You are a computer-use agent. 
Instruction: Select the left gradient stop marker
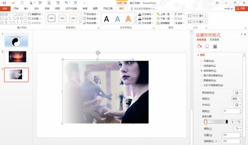click(x=206, y=122)
